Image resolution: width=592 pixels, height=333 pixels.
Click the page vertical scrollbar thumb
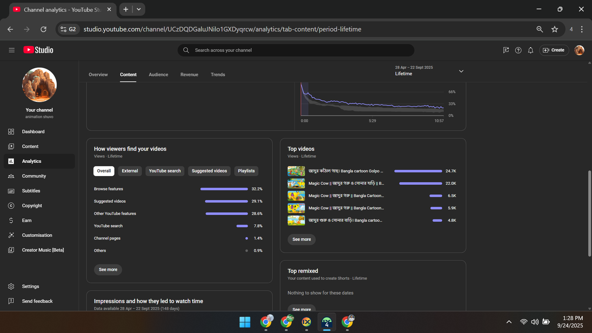pyautogui.click(x=589, y=213)
